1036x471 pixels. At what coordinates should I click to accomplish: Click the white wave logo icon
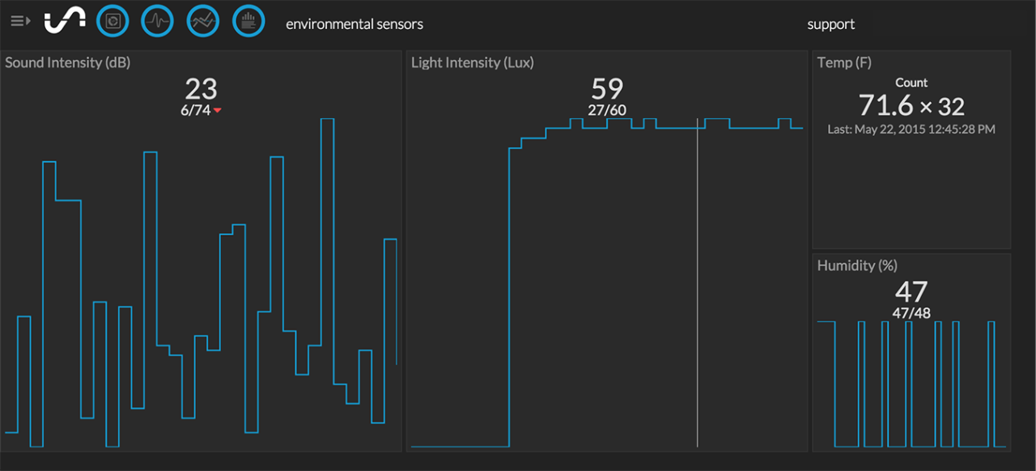point(65,22)
